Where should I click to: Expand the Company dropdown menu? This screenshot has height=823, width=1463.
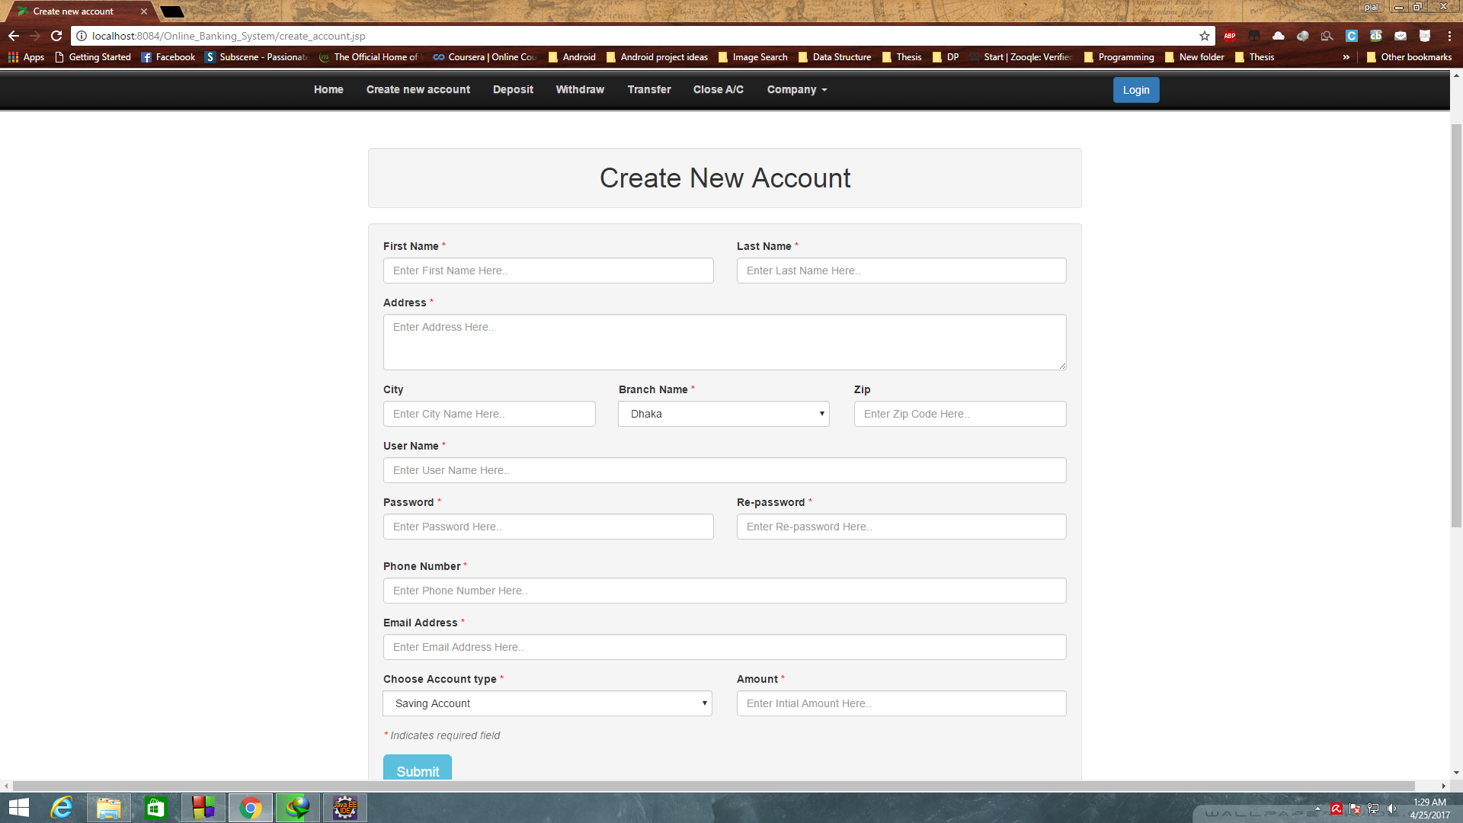tap(797, 88)
